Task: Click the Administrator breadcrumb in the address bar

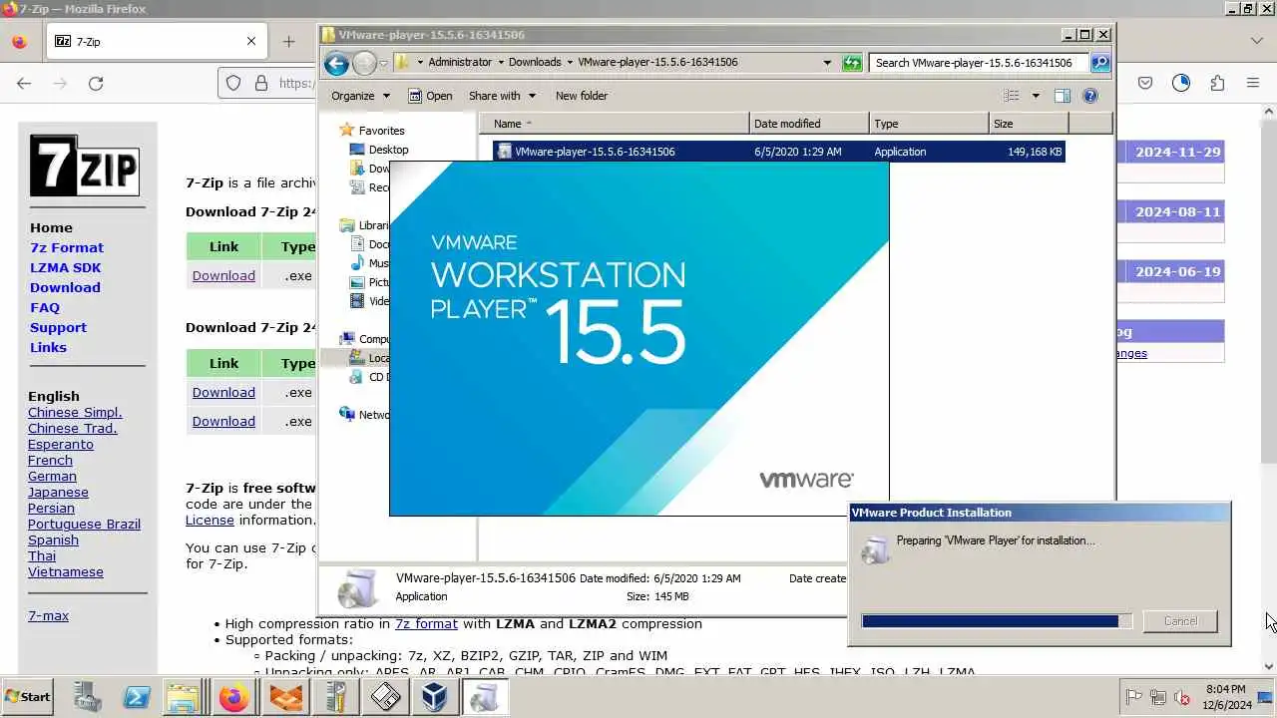Action: coord(460,62)
